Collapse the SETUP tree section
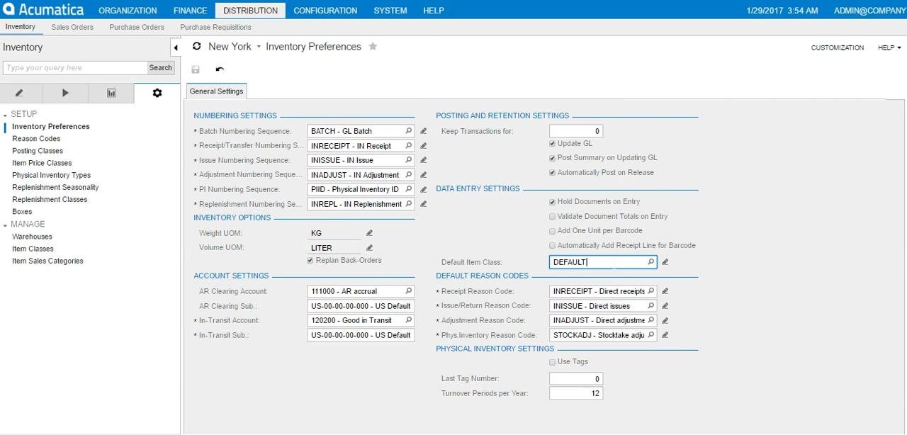907x435 pixels. pyautogui.click(x=5, y=115)
